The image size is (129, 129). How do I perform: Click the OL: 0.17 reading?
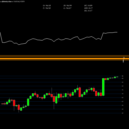tap(88, 11)
